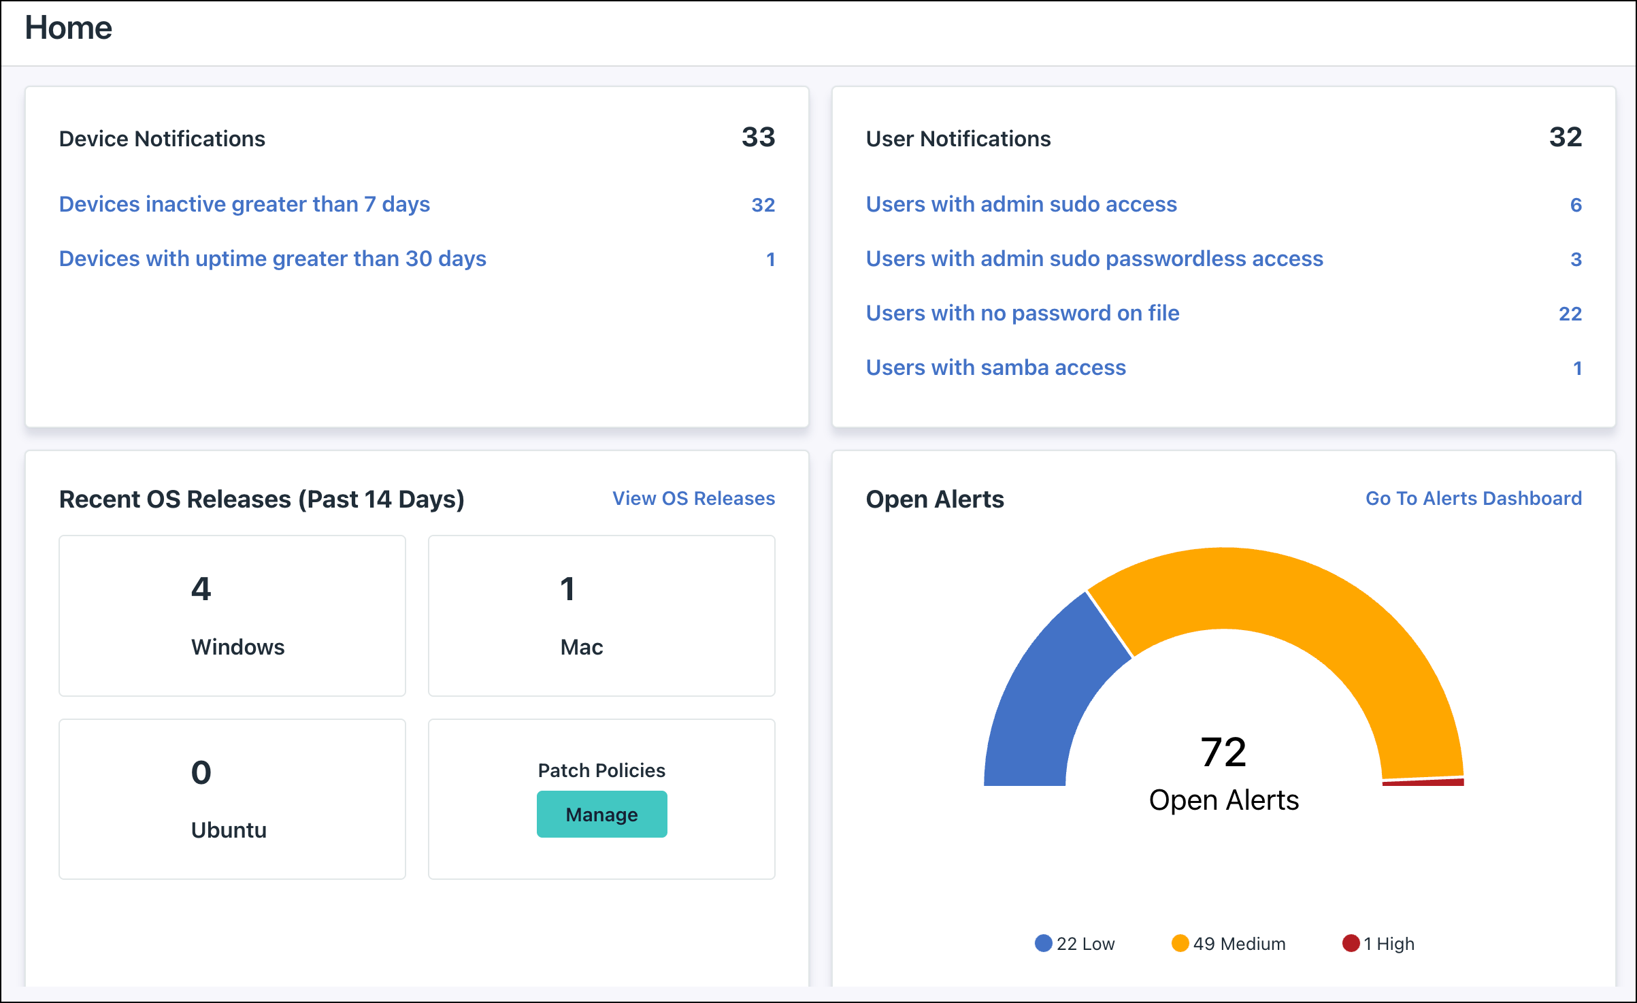The height and width of the screenshot is (1003, 1637).
Task: Go To Alerts Dashboard
Action: [1474, 498]
